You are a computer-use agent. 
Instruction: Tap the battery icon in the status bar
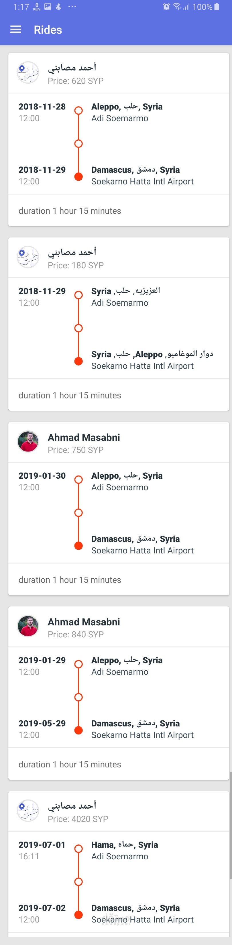[x=217, y=7]
